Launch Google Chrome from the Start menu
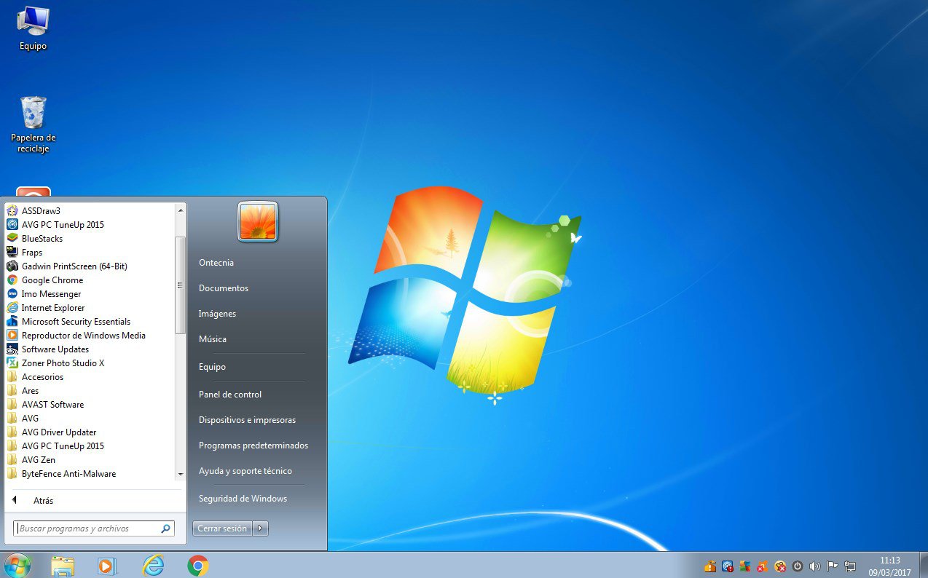Viewport: 928px width, 578px height. pos(53,280)
